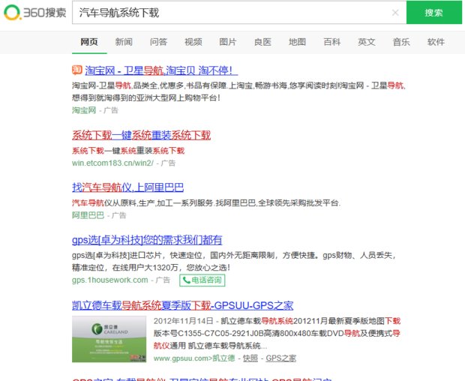465x381 pixels.
Task: Click the 2012年11月14日 snippet text
Action: 277,333
